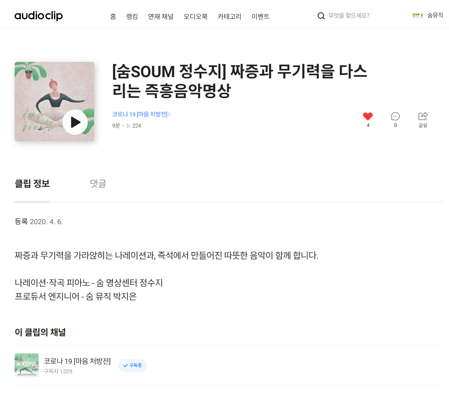Open the comment bubble icon
Screen dimensions: 449x408
pos(395,116)
